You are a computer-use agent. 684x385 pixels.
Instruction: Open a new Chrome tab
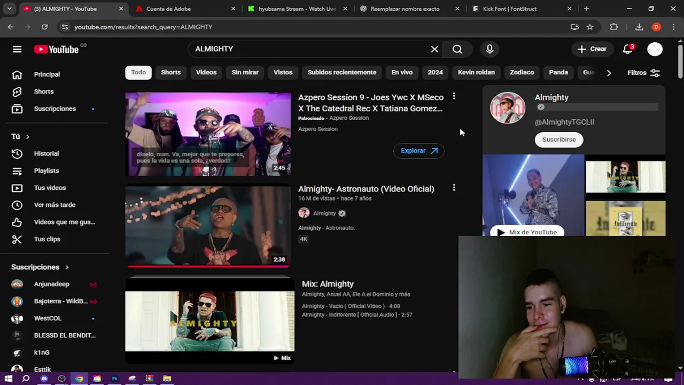pos(586,9)
